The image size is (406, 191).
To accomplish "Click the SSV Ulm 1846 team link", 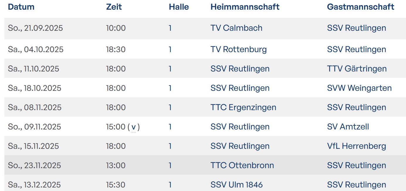I will (x=236, y=185).
